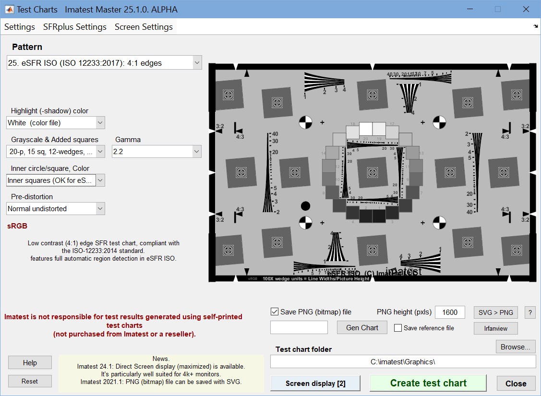Open the SFRplus Settings menu
Image resolution: width=541 pixels, height=396 pixels.
[x=75, y=27]
